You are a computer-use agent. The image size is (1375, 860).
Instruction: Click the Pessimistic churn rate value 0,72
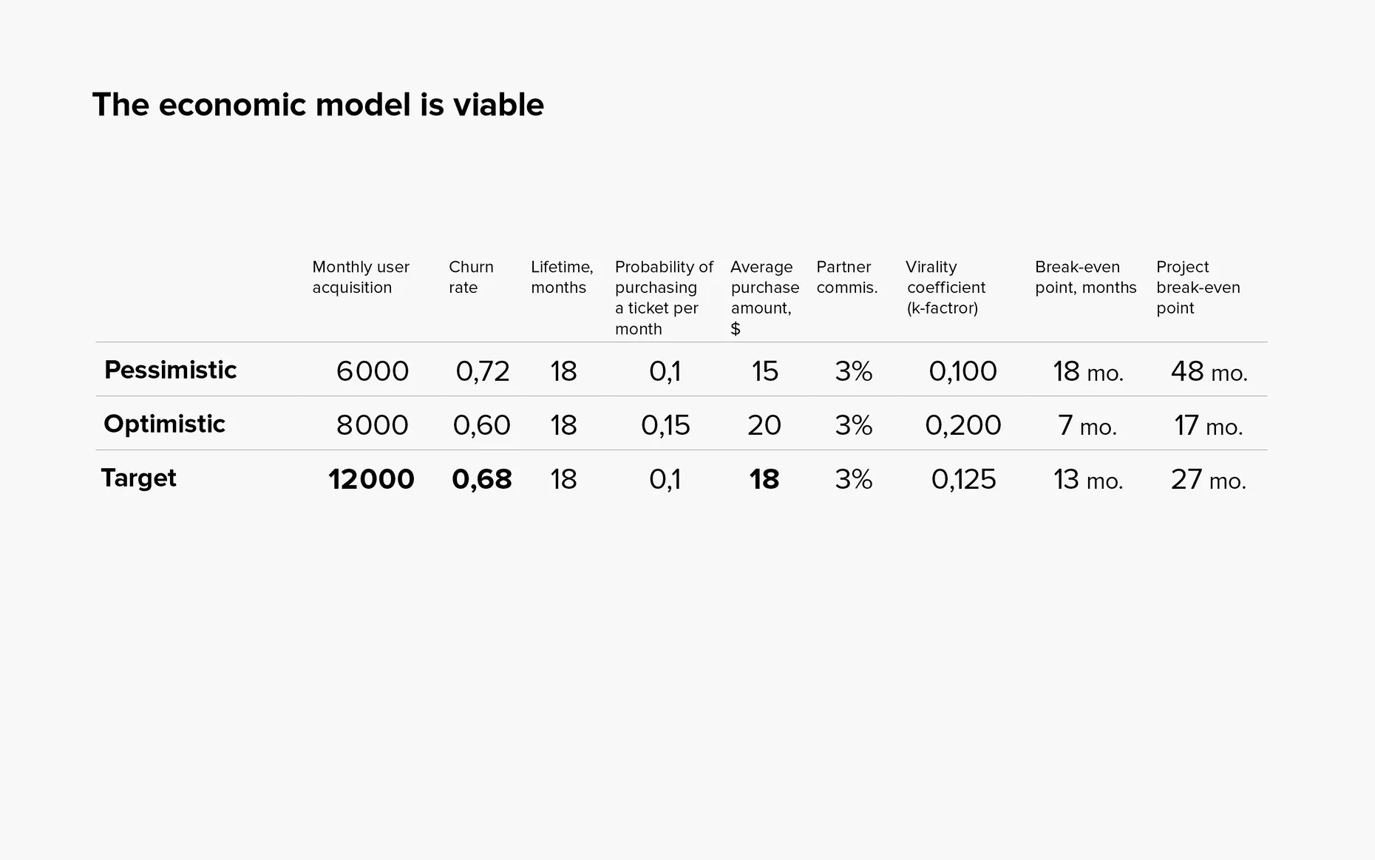tap(483, 371)
